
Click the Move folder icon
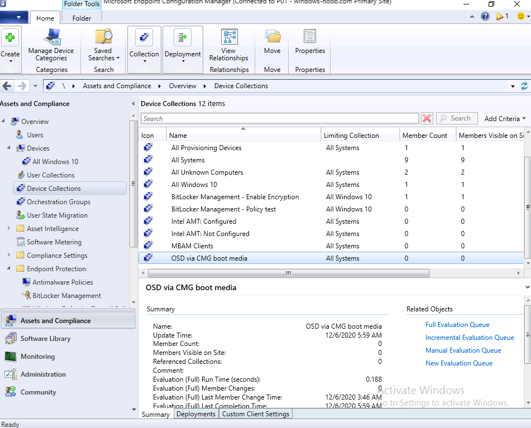pyautogui.click(x=272, y=36)
